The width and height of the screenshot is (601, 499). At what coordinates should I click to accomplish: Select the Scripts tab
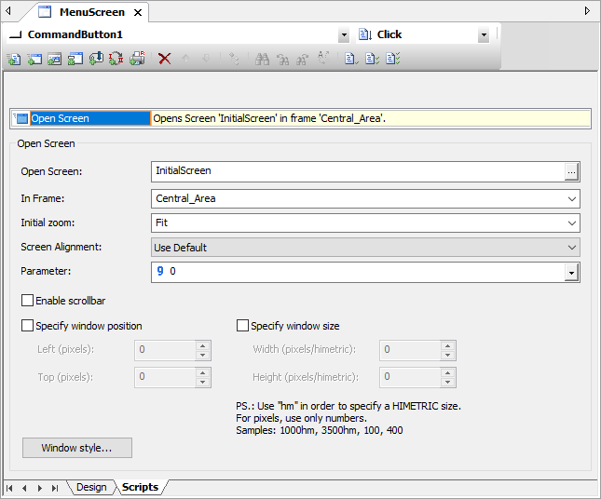click(x=140, y=487)
